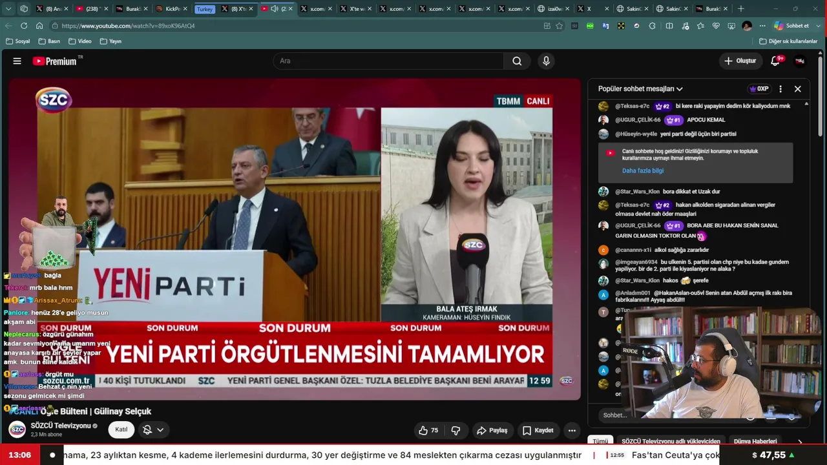Open the SÖZCÜ Televizyonu channel name

coord(61,426)
